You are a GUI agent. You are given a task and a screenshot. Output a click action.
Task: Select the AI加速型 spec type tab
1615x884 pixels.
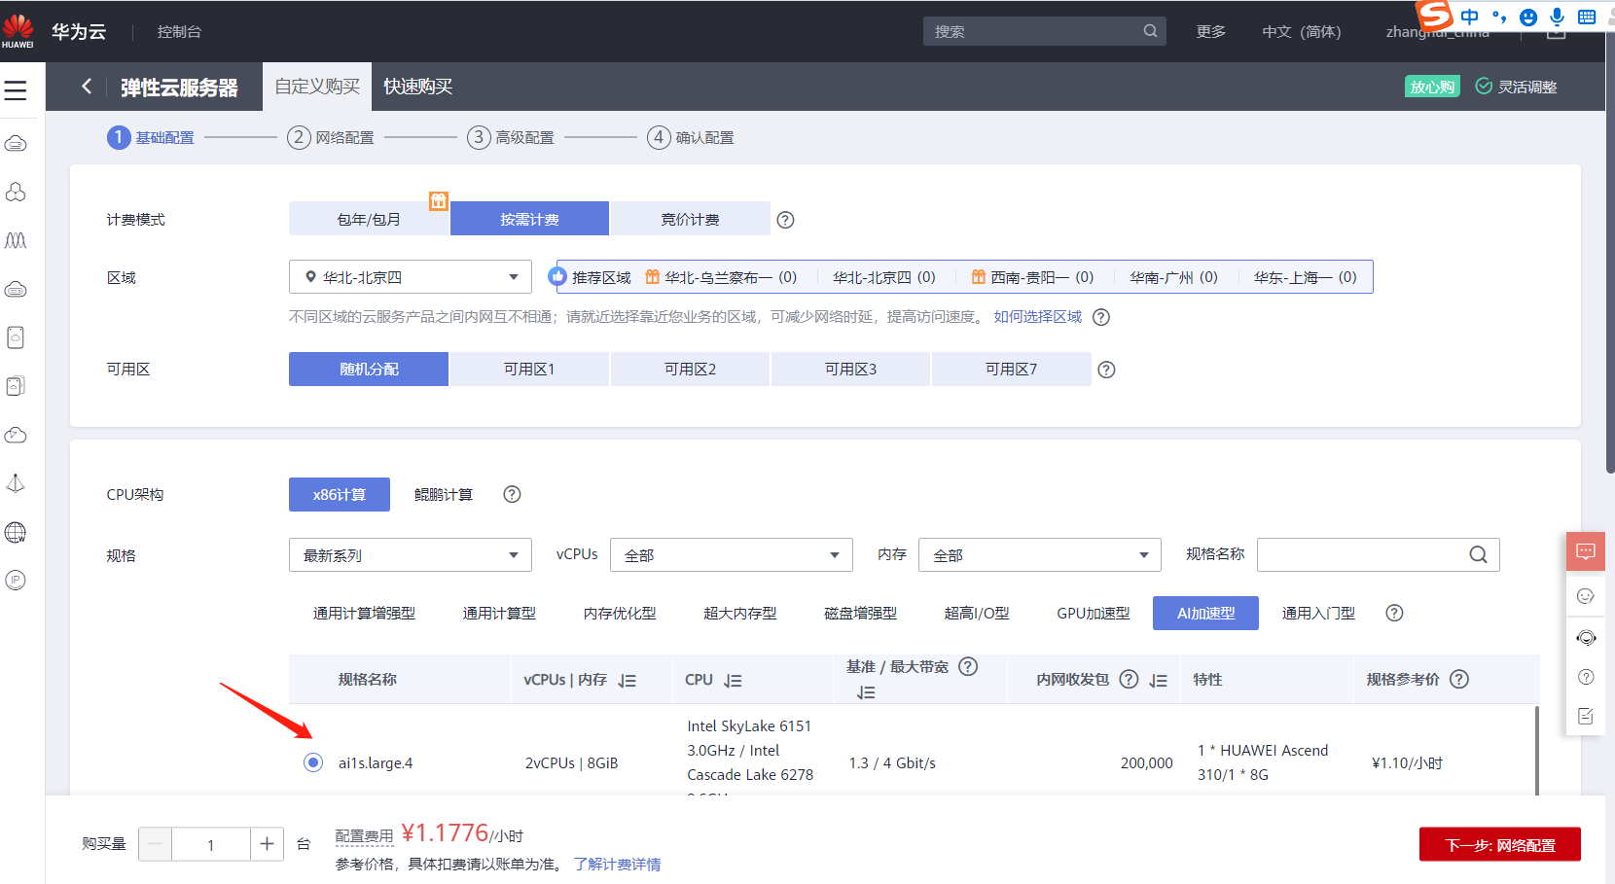pyautogui.click(x=1205, y=613)
